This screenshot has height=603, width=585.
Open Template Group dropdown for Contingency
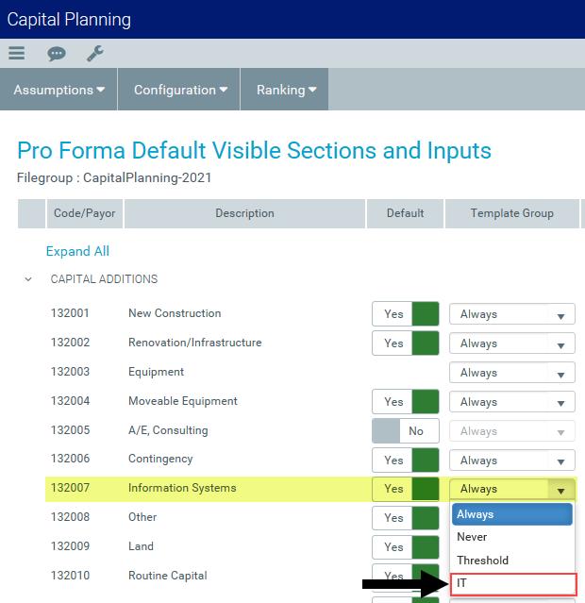tap(511, 461)
